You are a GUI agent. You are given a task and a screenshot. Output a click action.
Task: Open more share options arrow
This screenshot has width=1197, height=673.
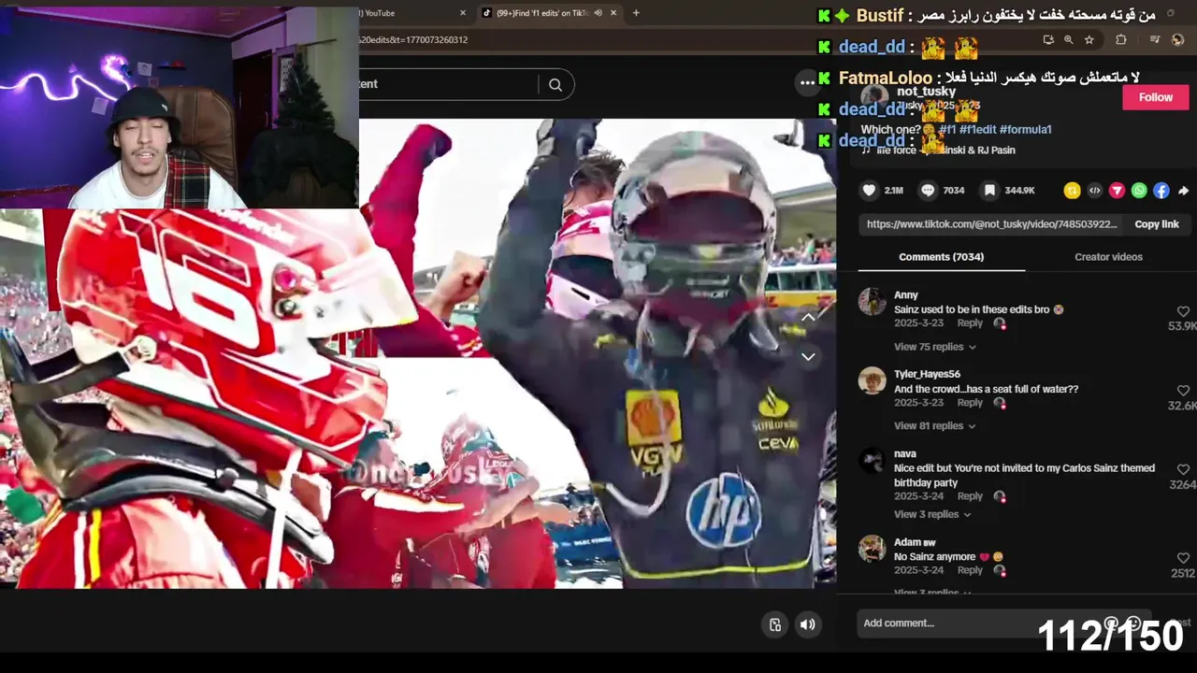pyautogui.click(x=1183, y=191)
